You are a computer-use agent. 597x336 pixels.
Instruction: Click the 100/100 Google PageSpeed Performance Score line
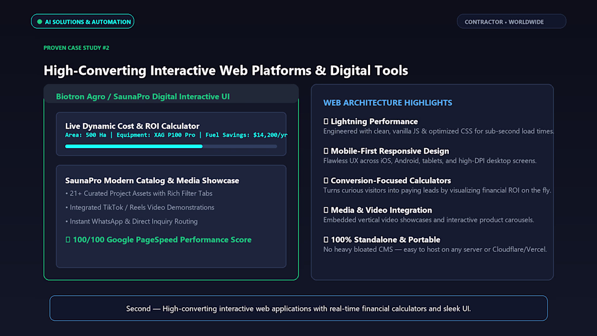(158, 239)
